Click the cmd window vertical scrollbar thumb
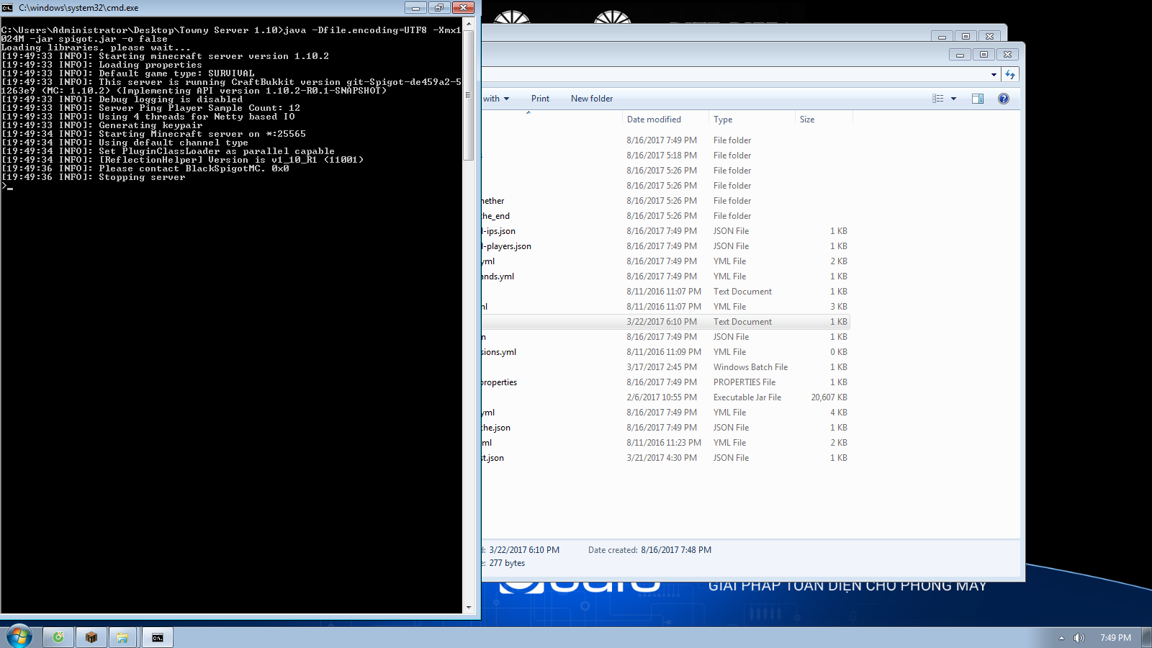The image size is (1152, 648). point(468,94)
